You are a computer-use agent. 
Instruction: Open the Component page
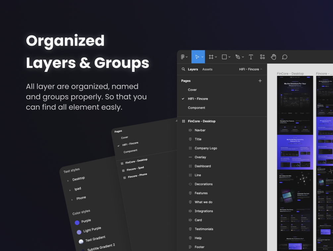coord(196,108)
